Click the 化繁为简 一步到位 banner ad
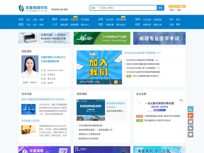 tap(45, 38)
